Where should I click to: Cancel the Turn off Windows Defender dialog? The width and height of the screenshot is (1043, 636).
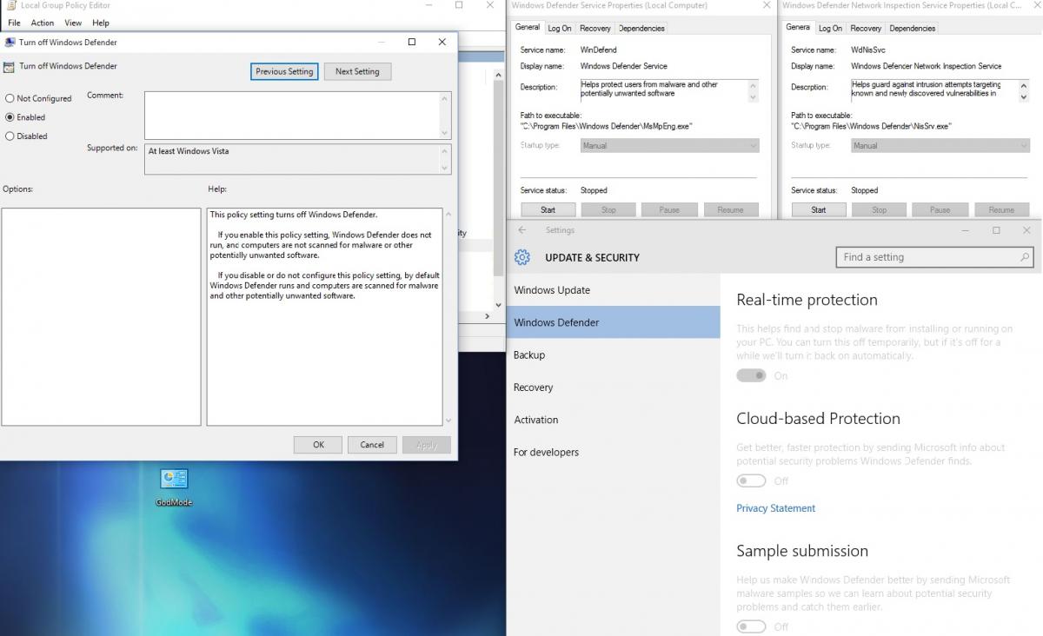tap(372, 445)
